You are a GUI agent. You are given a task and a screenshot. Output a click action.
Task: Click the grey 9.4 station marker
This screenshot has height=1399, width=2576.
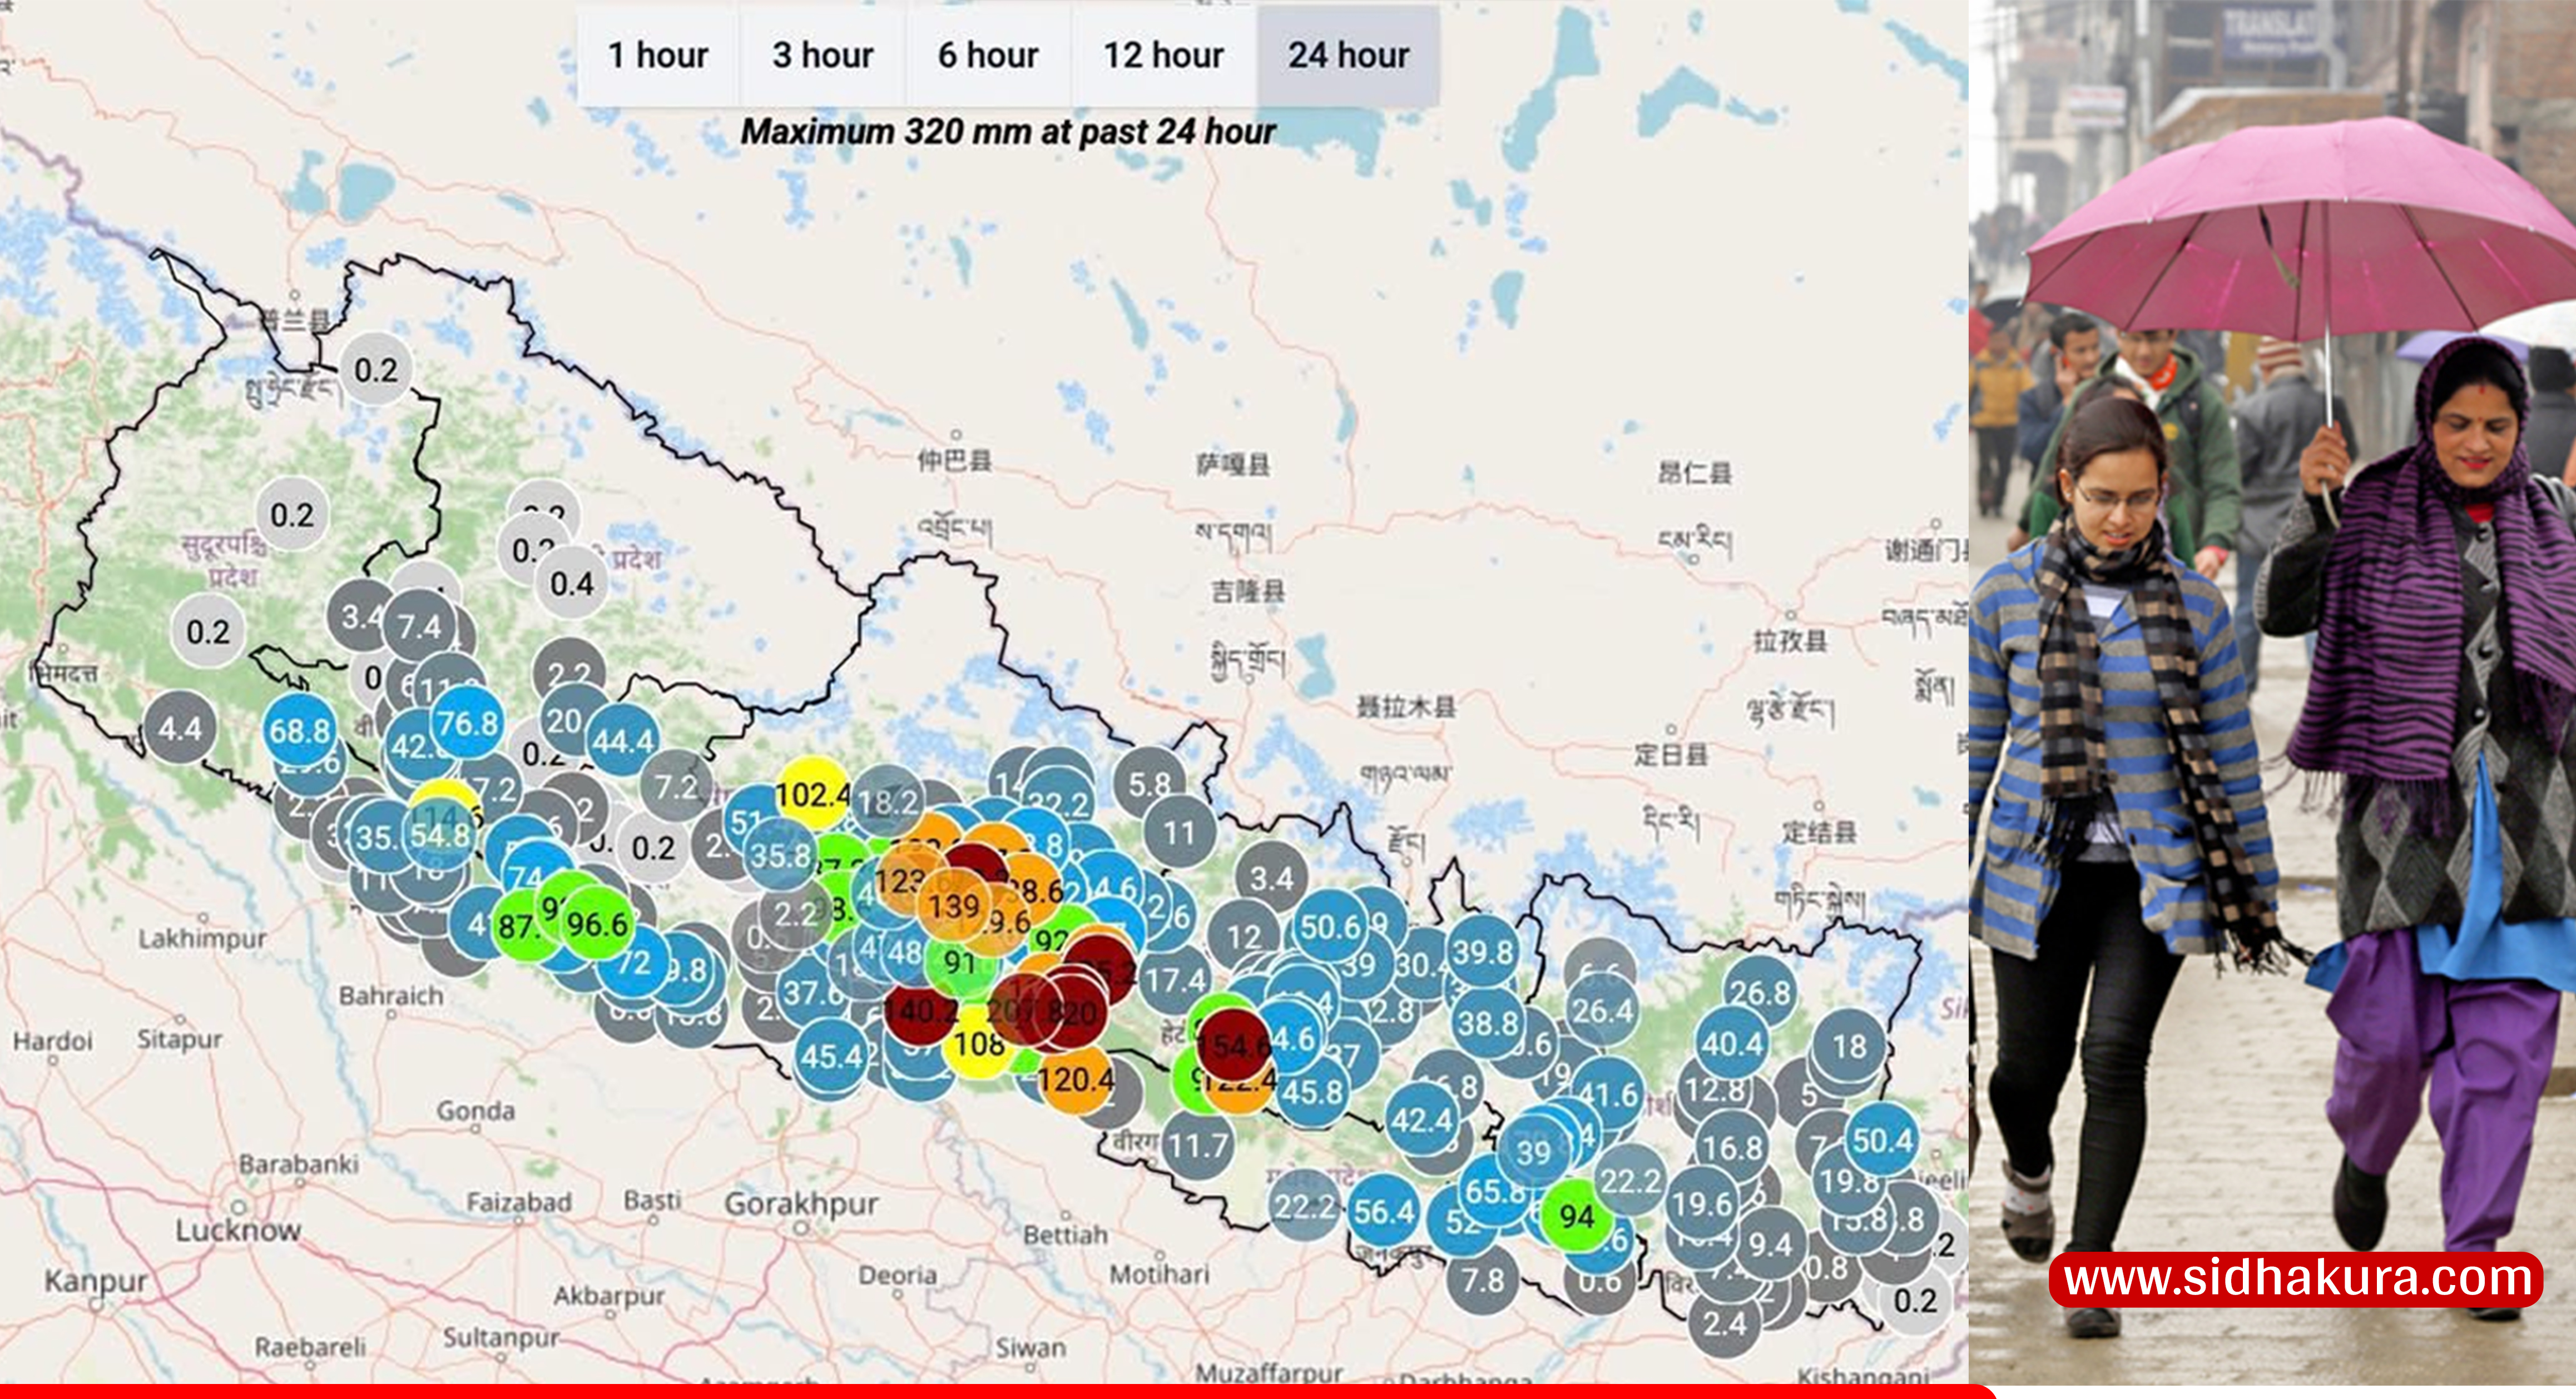pyautogui.click(x=1770, y=1245)
